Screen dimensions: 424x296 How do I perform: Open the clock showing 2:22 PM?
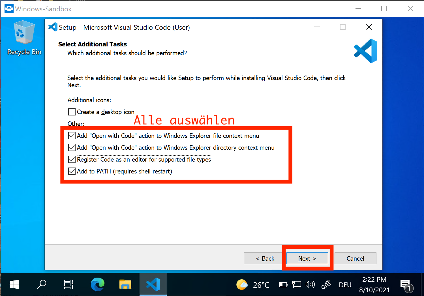[374, 285]
